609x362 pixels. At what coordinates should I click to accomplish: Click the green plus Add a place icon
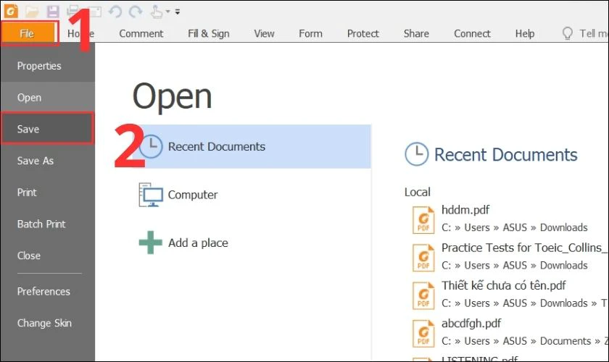pos(150,243)
